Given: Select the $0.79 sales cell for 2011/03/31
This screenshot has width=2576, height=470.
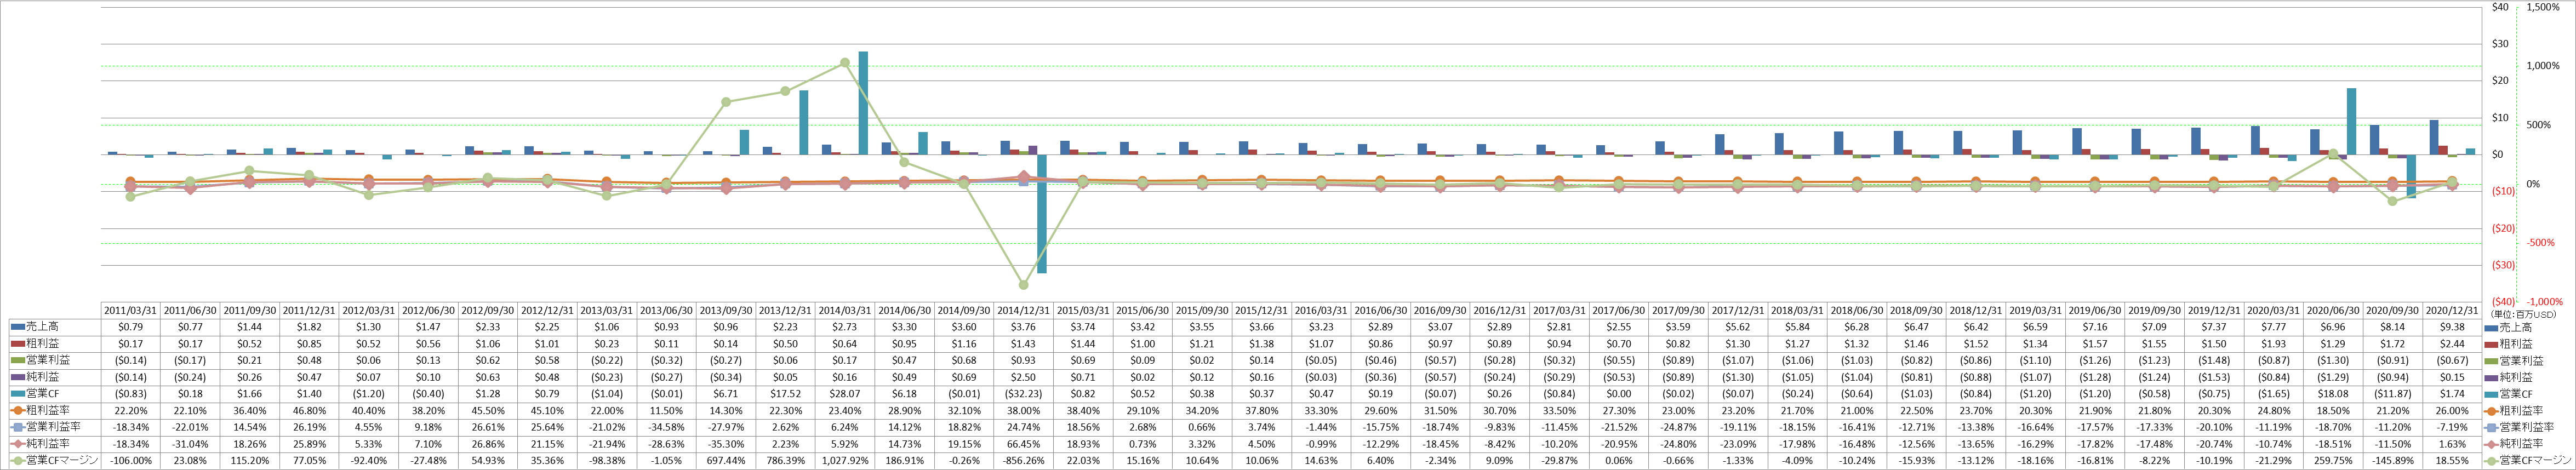Looking at the screenshot, I should pos(131,327).
